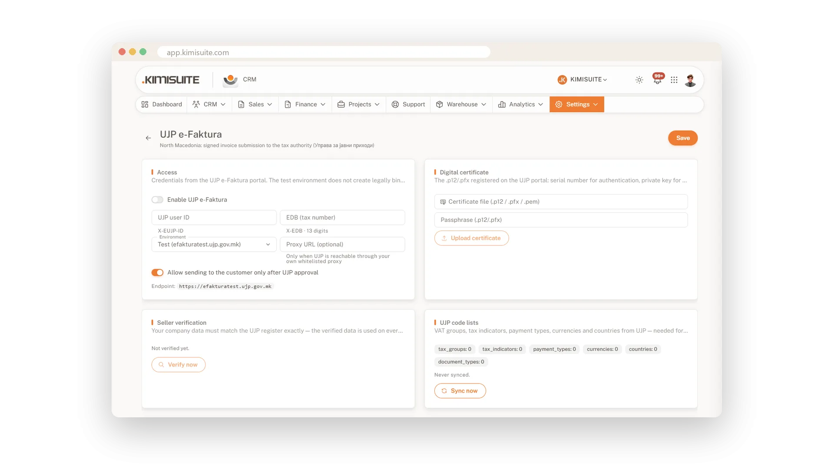Expand the Projects menu chevron
834x469 pixels.
pos(377,105)
